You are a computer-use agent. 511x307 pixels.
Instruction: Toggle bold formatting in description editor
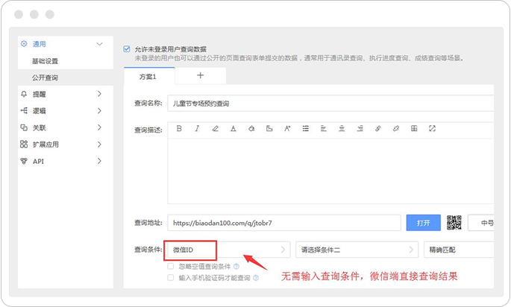[x=179, y=129]
